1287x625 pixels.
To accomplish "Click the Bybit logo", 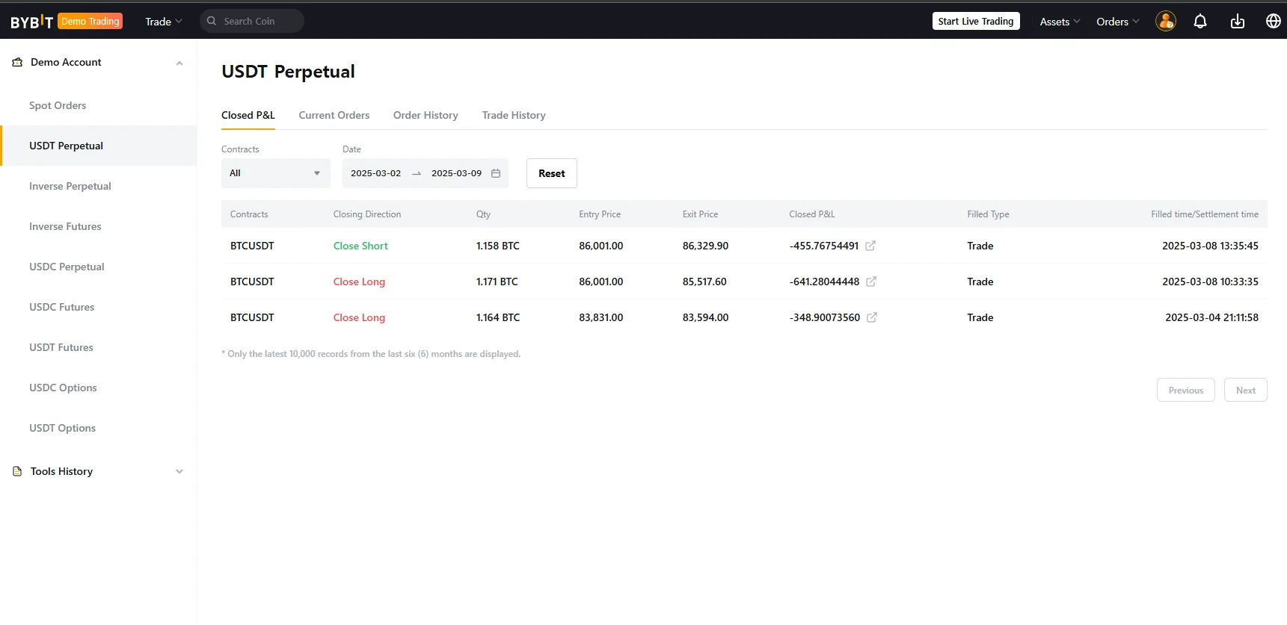I will point(32,22).
